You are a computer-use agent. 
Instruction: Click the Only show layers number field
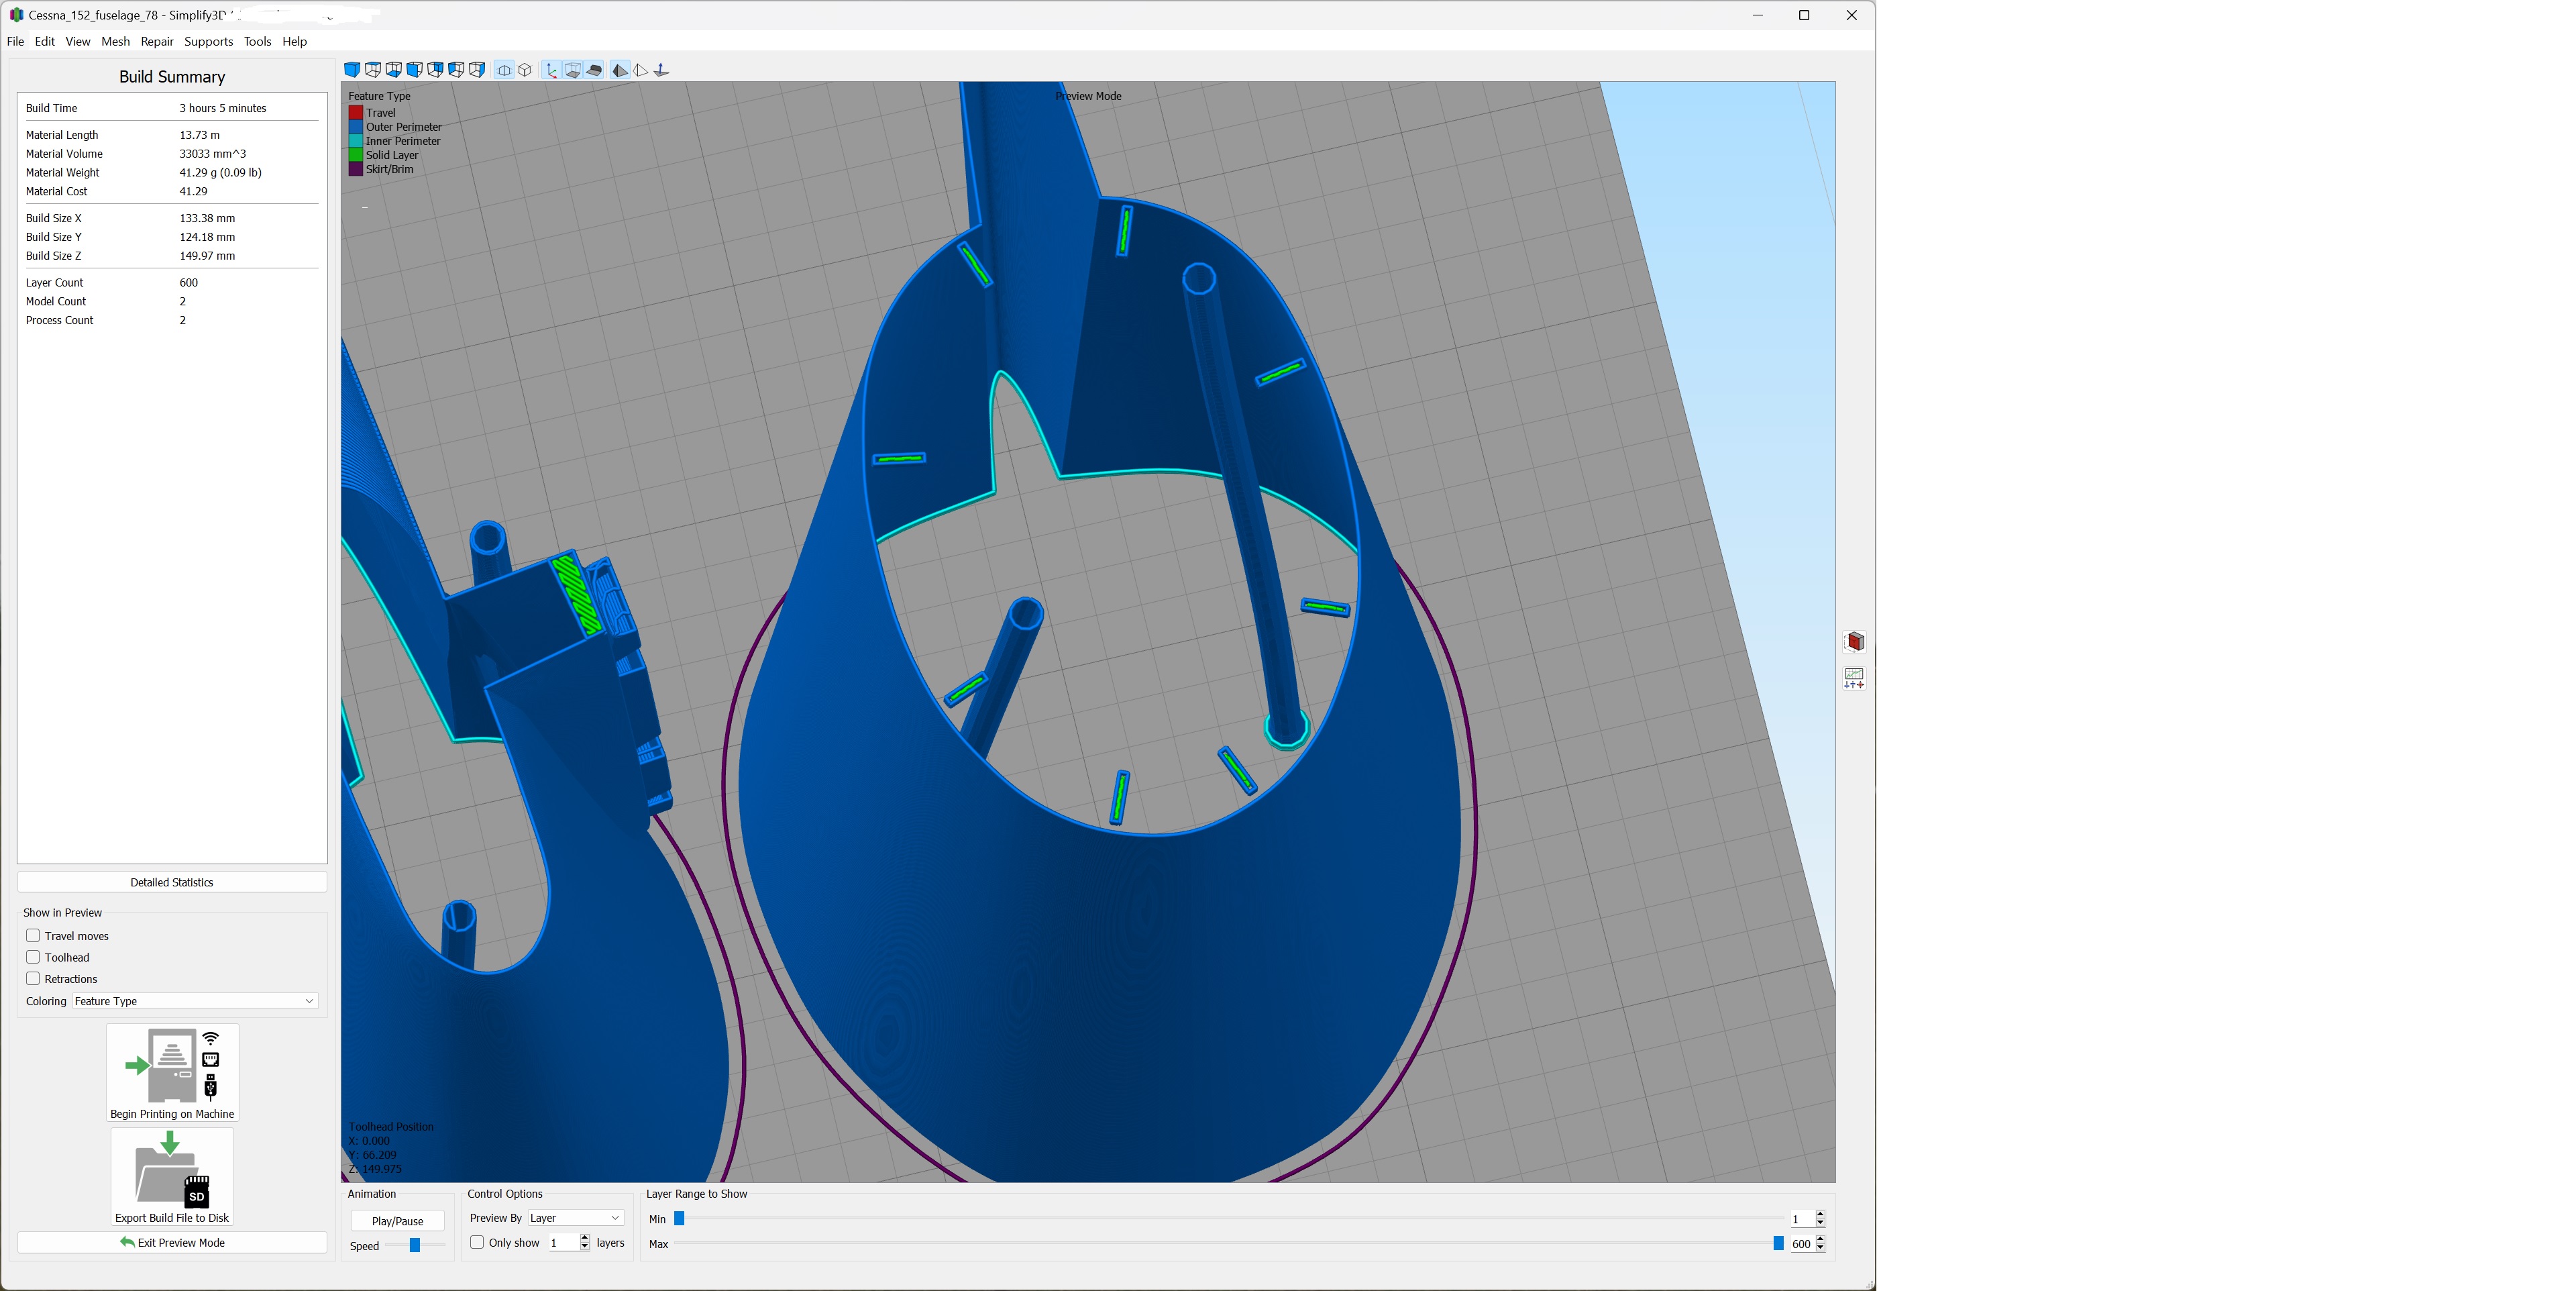(564, 1243)
